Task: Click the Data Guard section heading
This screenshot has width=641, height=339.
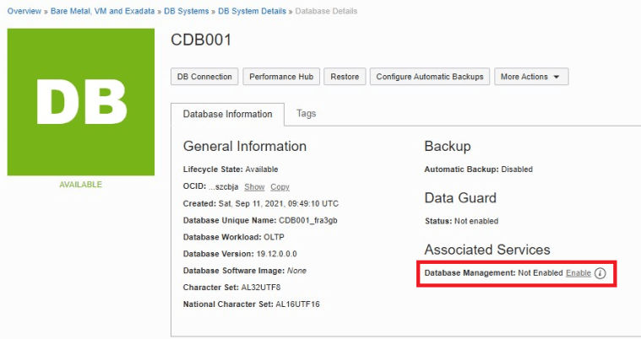Action: (x=459, y=198)
